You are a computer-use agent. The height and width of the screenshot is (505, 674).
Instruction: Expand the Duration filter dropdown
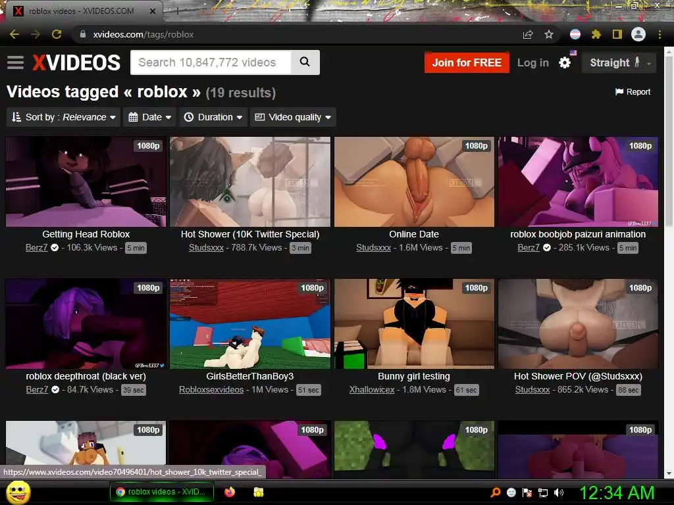pos(213,117)
